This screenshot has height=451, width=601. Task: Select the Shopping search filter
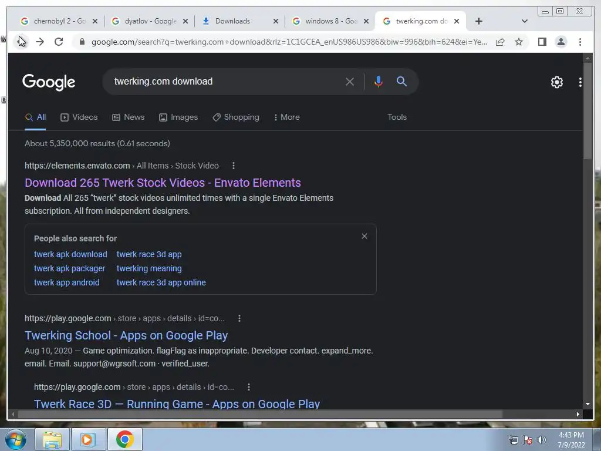[236, 117]
